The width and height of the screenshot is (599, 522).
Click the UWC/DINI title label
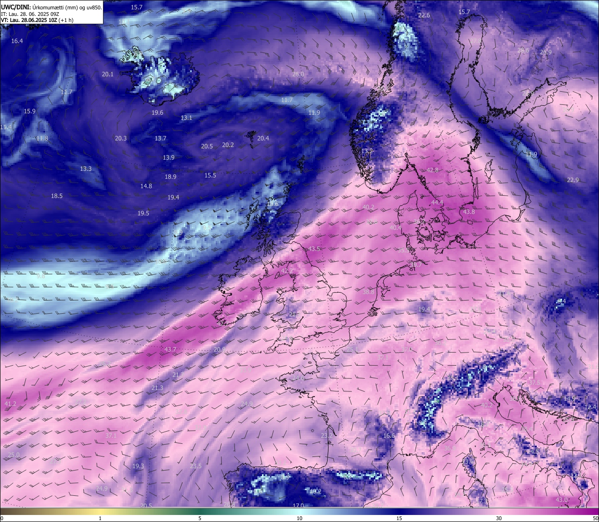pos(16,7)
